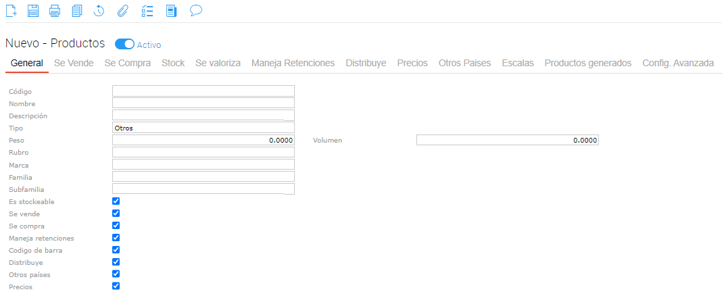Viewport: 722px width, 298px height.
Task: Click the paperclip attachment icon
Action: (x=122, y=11)
